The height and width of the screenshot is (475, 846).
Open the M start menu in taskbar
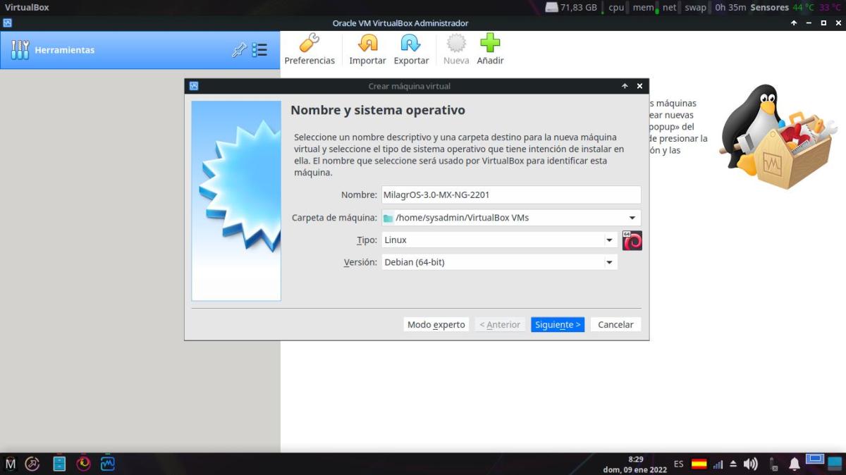tap(11, 463)
